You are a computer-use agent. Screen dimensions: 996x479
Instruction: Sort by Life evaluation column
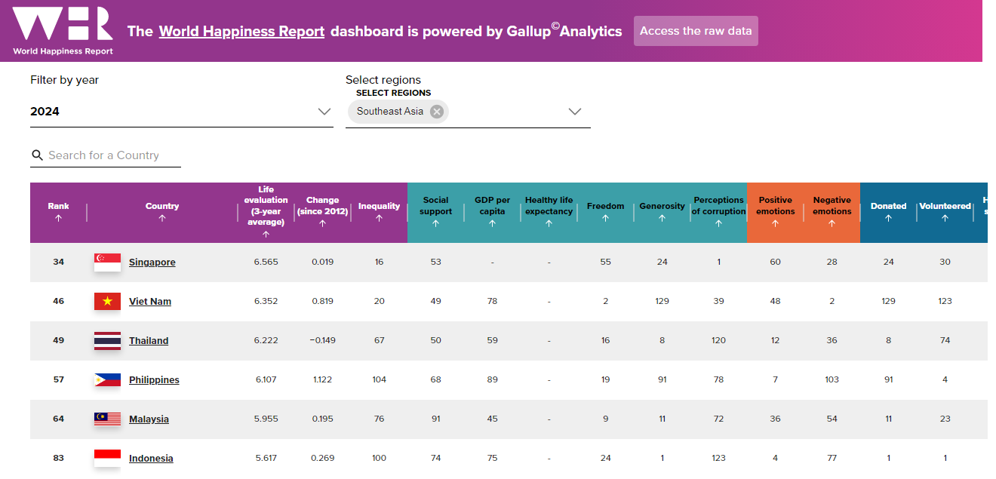266,212
